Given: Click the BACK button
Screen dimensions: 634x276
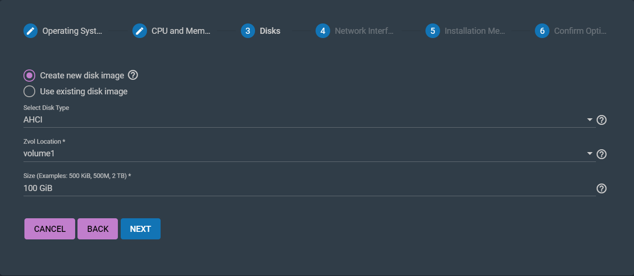Looking at the screenshot, I should [98, 229].
